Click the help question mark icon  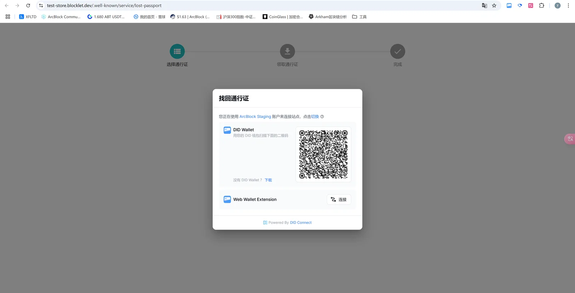tap(322, 116)
